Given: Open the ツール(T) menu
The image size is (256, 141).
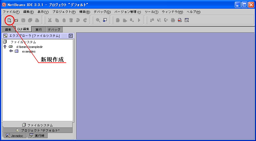Looking at the screenshot, I should pos(152,12).
